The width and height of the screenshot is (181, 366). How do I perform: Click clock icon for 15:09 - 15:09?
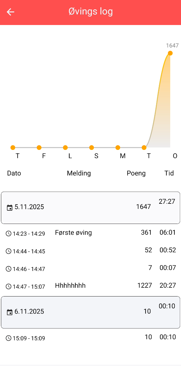[8, 338]
